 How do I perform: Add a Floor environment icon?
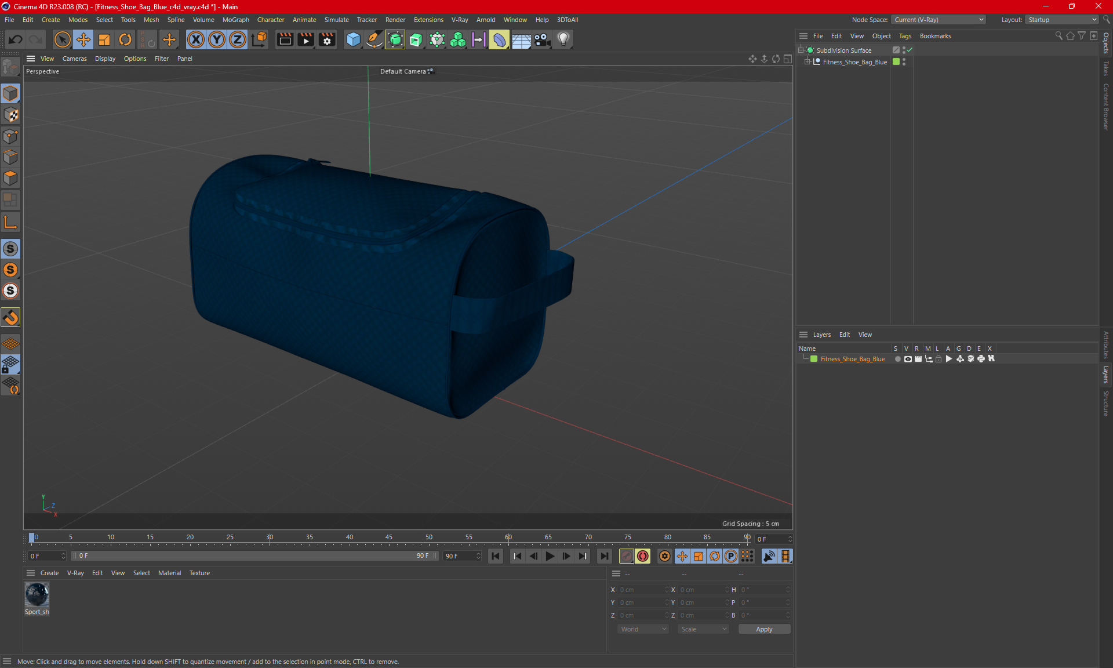coord(521,39)
